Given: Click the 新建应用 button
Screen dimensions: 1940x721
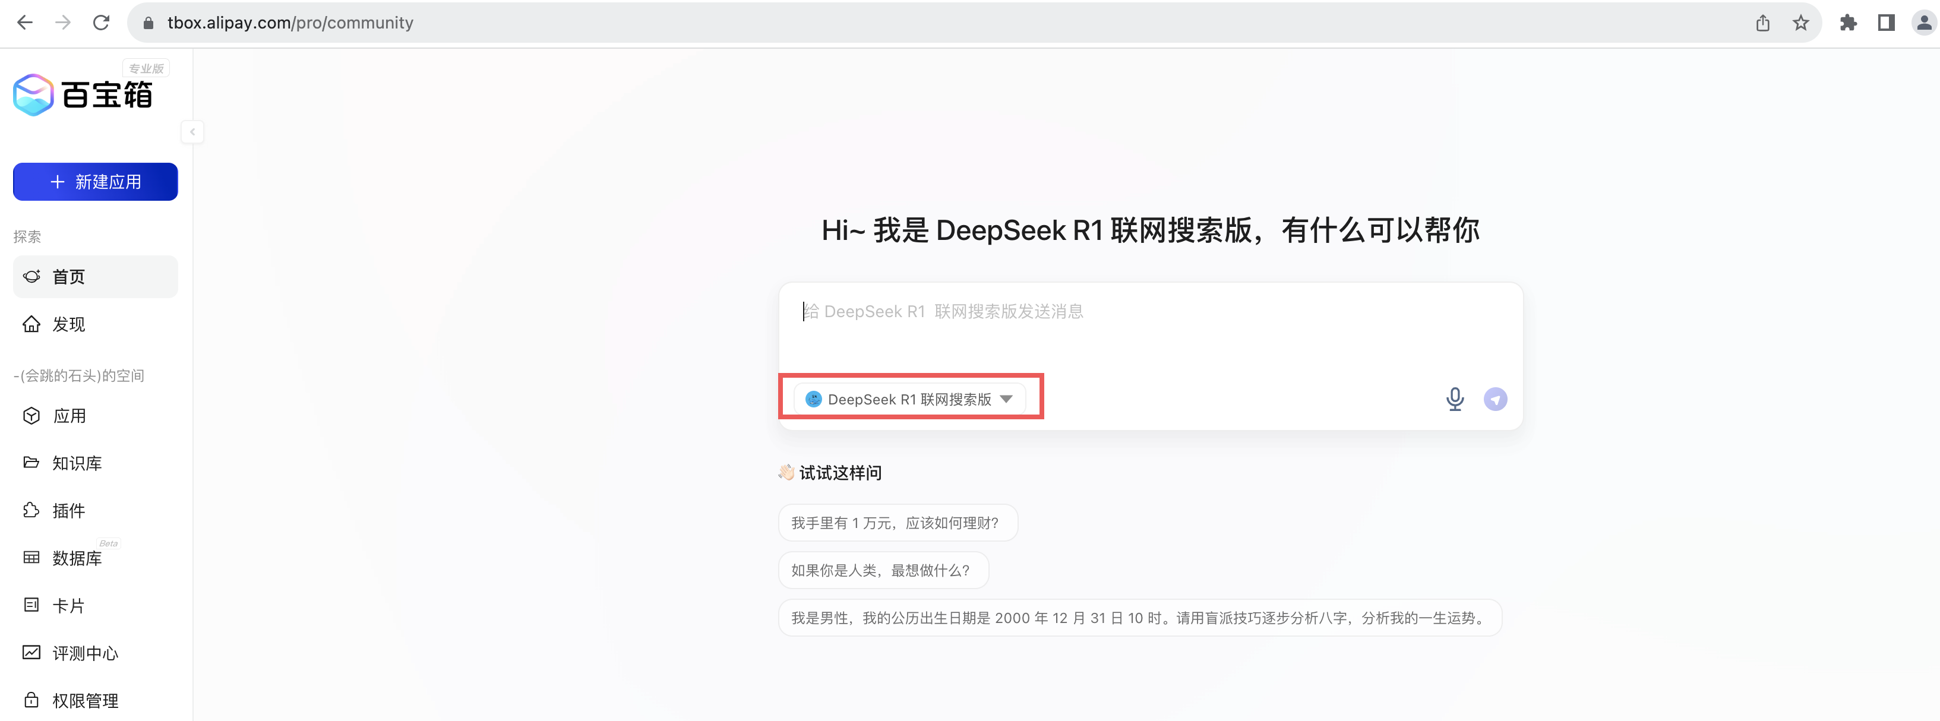Looking at the screenshot, I should click(96, 181).
